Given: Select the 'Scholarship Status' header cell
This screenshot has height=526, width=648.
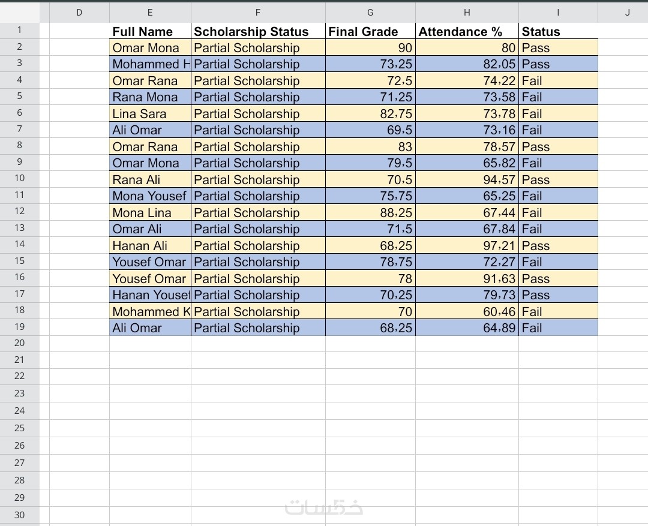Looking at the screenshot, I should click(x=258, y=32).
